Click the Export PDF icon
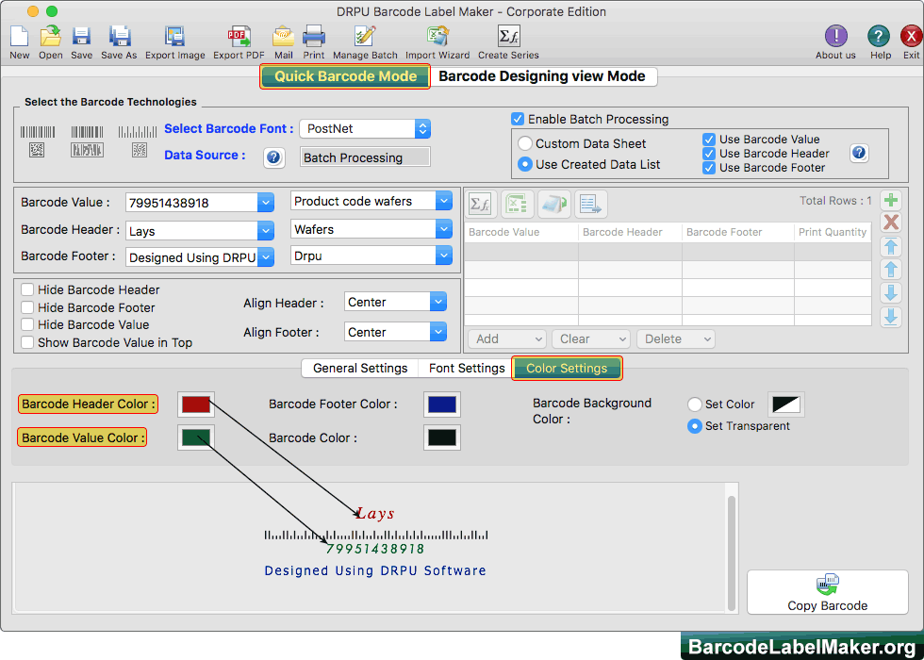The height and width of the screenshot is (660, 924). [x=239, y=37]
